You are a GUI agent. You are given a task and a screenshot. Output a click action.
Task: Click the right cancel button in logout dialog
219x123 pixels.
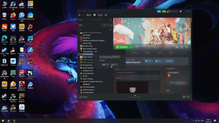pyautogui.click(x=114, y=65)
